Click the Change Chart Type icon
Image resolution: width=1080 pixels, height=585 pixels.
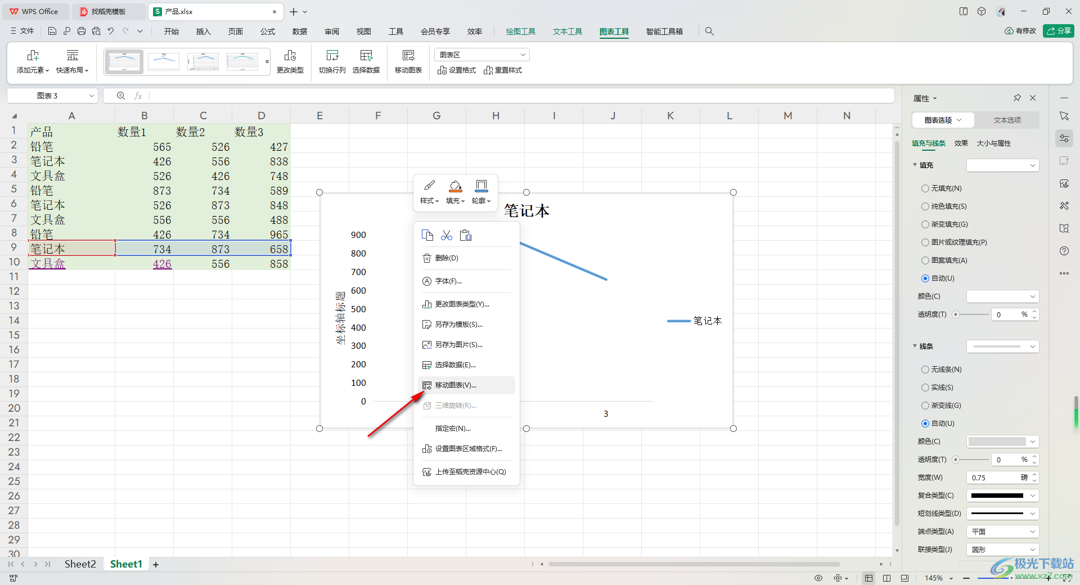coord(290,55)
